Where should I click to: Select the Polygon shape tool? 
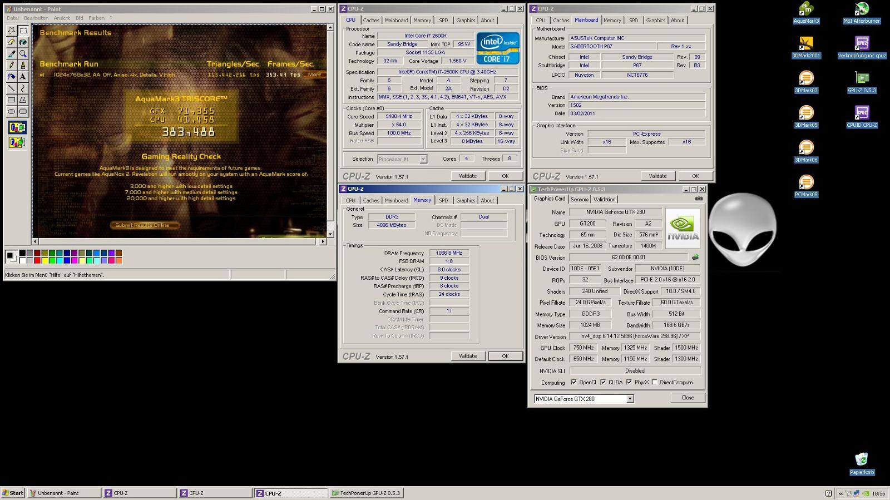[x=23, y=100]
